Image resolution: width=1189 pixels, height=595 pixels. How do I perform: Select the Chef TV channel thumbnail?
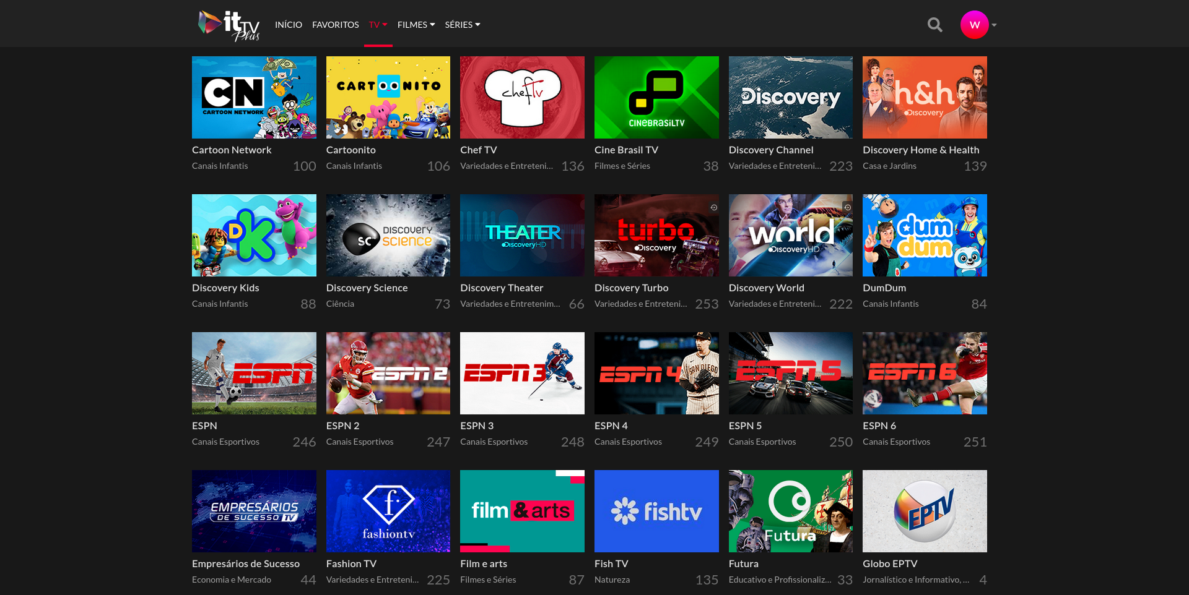click(x=522, y=97)
